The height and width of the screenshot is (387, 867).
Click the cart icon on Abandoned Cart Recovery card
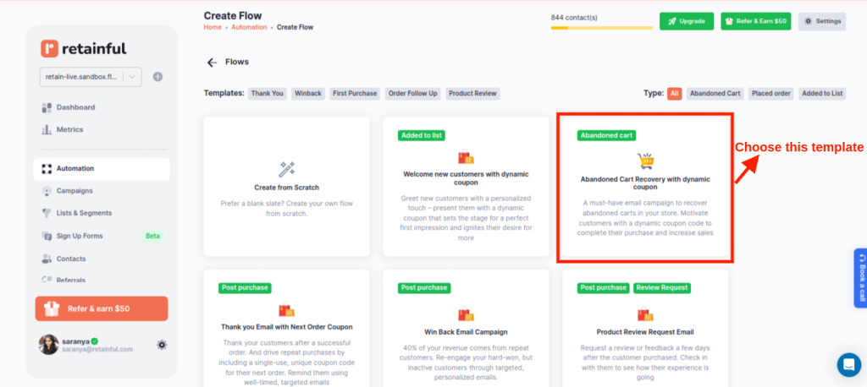click(x=645, y=161)
